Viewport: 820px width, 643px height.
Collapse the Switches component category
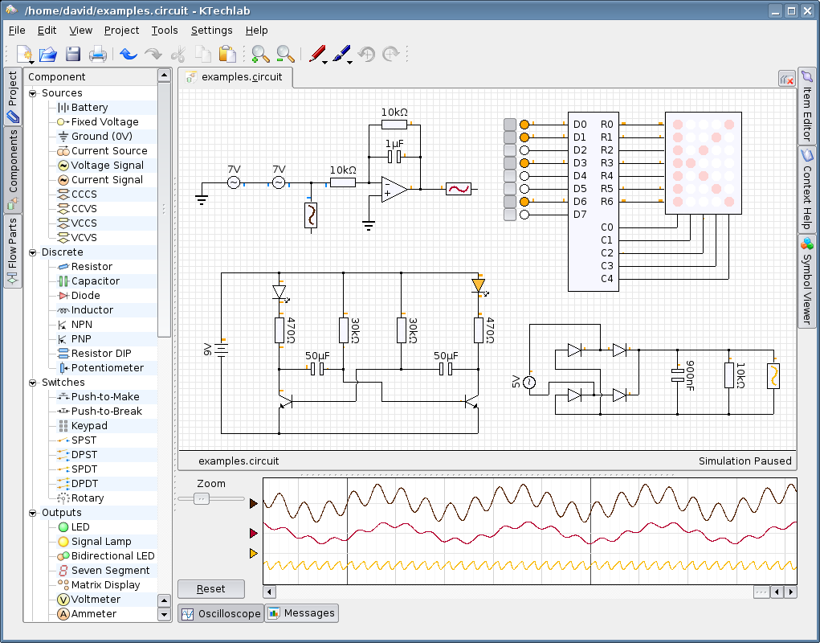coord(33,383)
